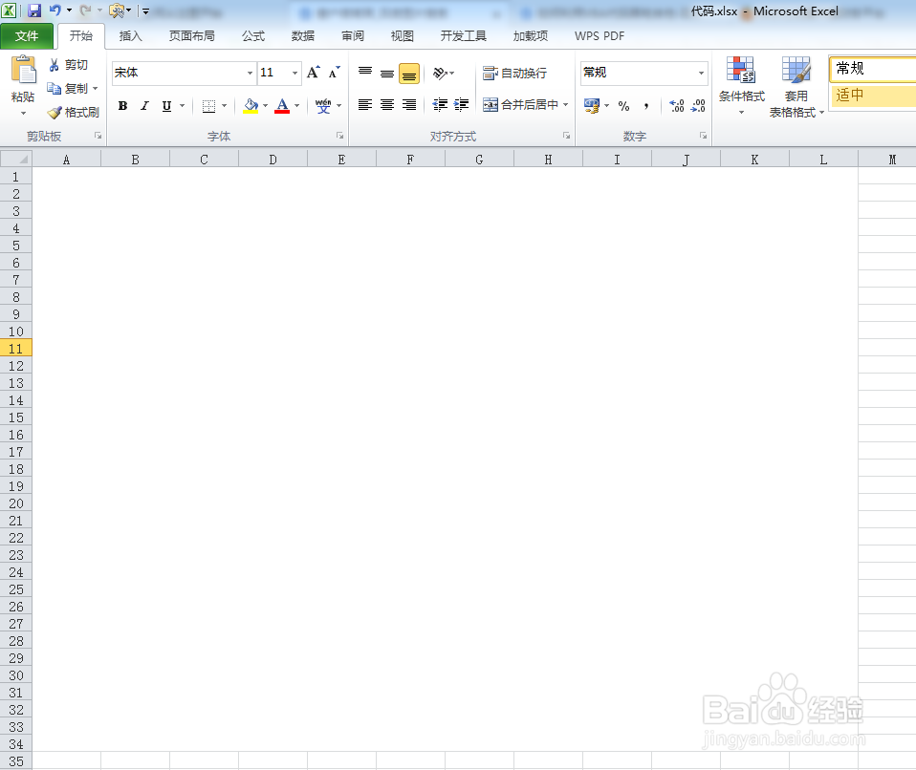Click the Redo arrow icon
This screenshot has height=770, width=916.
coord(85,10)
